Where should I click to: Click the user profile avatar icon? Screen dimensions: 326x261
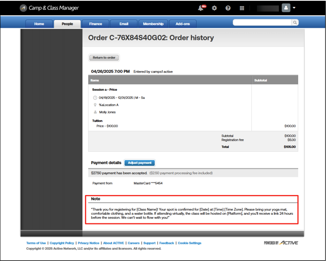click(x=286, y=8)
